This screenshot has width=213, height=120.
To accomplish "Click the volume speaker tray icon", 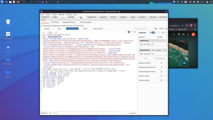I will pyautogui.click(x=191, y=2).
